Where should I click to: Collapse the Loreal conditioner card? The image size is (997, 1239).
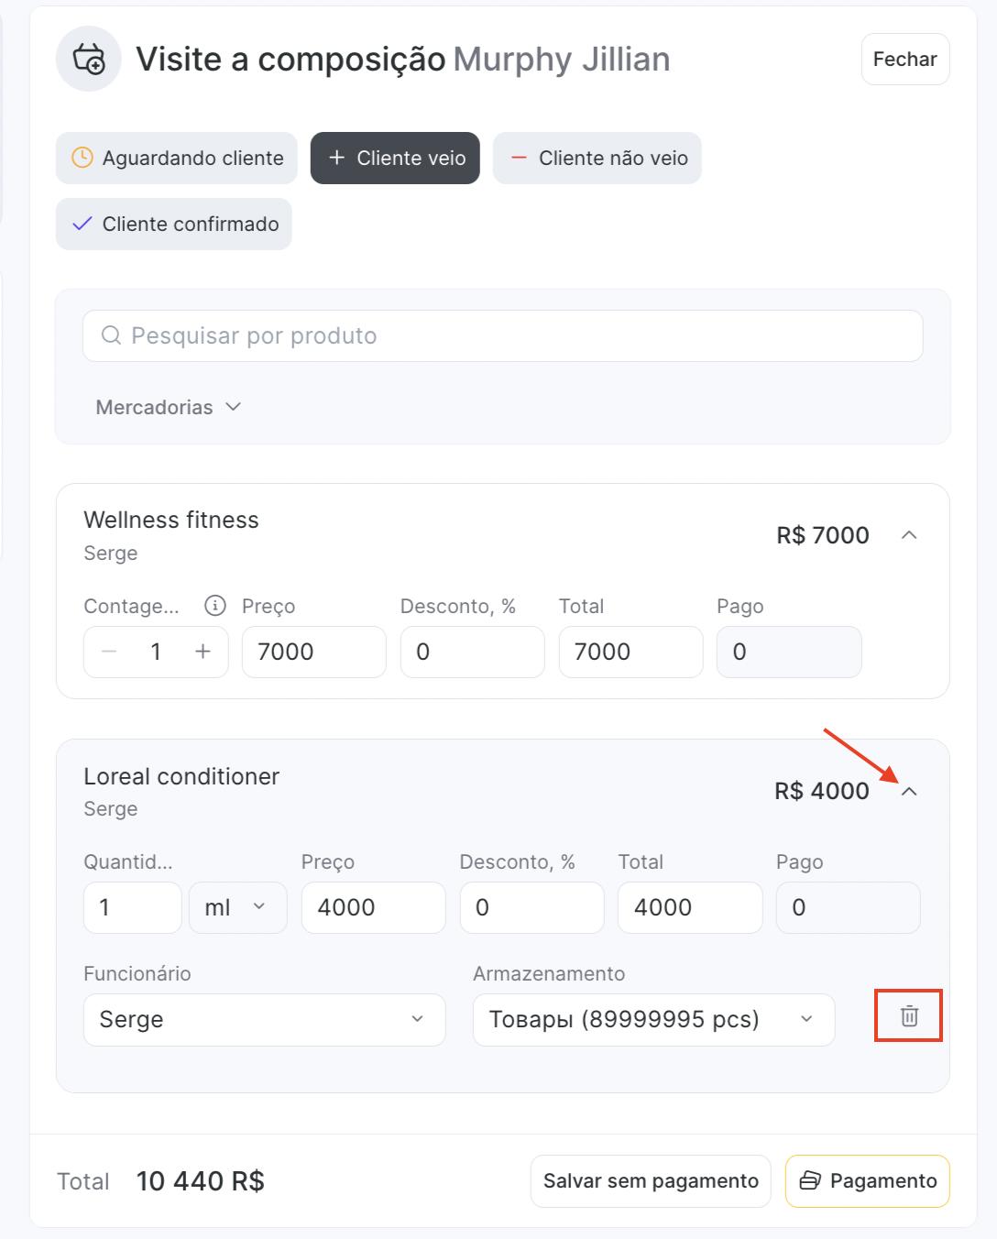click(x=909, y=791)
